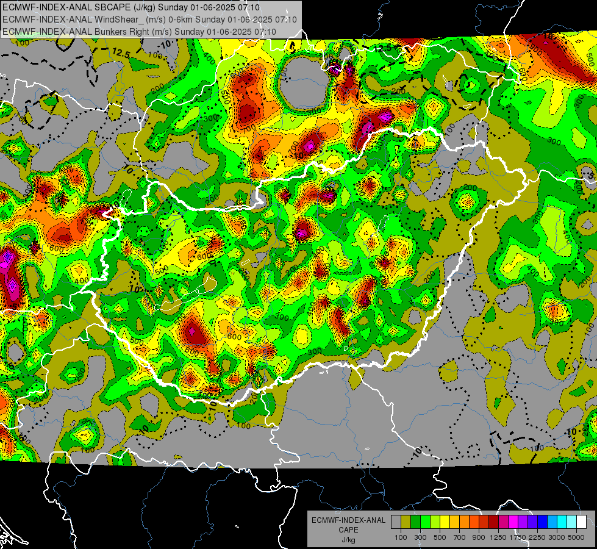Click the CAPE label in the legend
The height and width of the screenshot is (549, 597).
click(348, 529)
